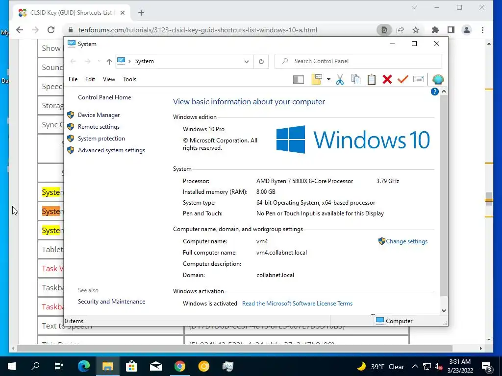Screen dimensions: 502x376
Task: Open the View menu in System window
Action: click(109, 79)
